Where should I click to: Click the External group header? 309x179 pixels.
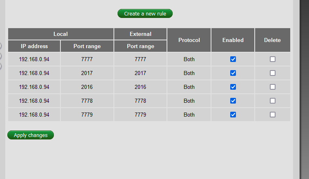[x=140, y=34]
